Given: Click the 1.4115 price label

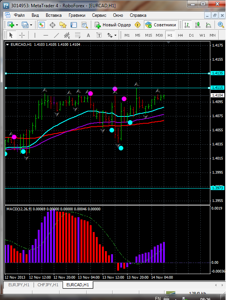Looking at the screenshot, I should tap(217, 88).
